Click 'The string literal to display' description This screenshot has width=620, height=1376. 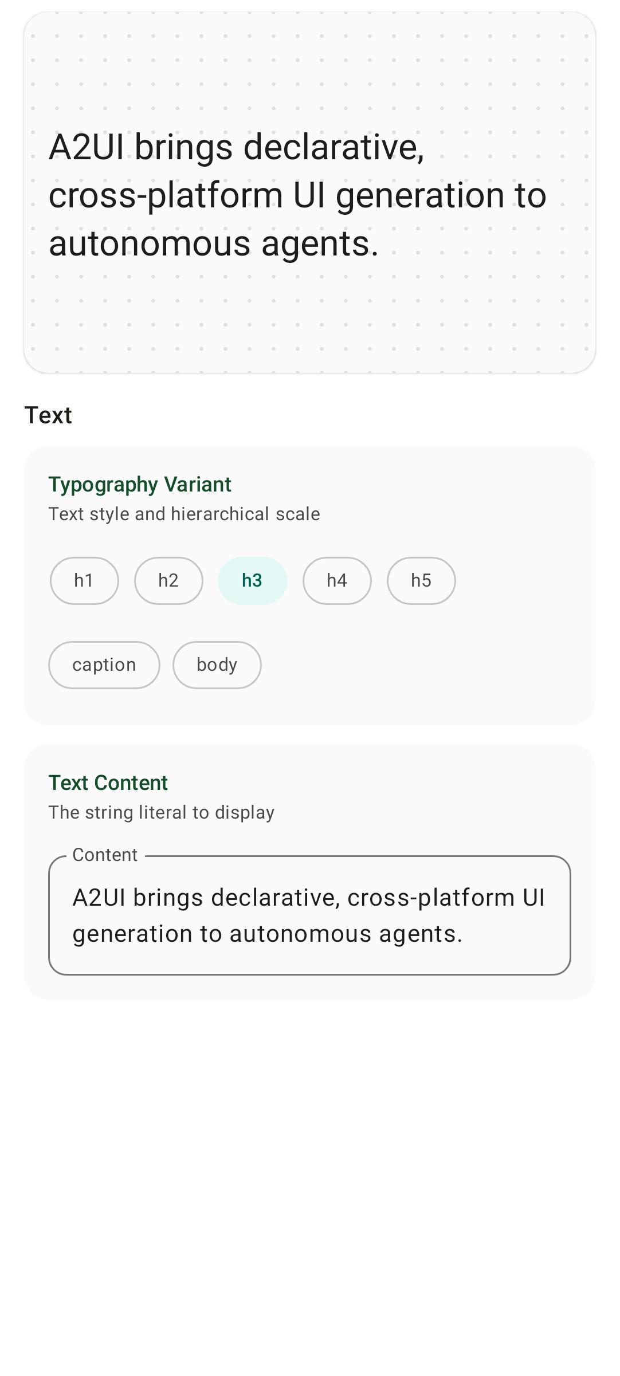click(162, 812)
